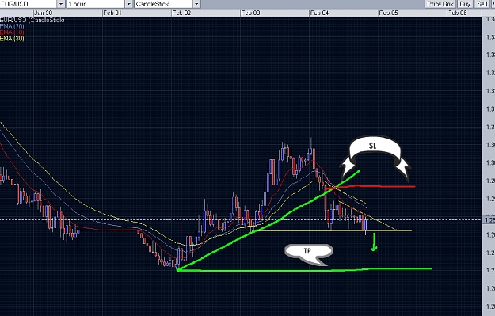The image size is (495, 316).
Task: Expand the 1 hour timeframe dropdown arrow
Action: pyautogui.click(x=128, y=4)
